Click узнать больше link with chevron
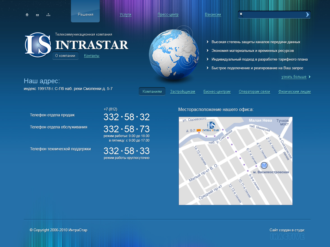 pyautogui.click(x=294, y=77)
